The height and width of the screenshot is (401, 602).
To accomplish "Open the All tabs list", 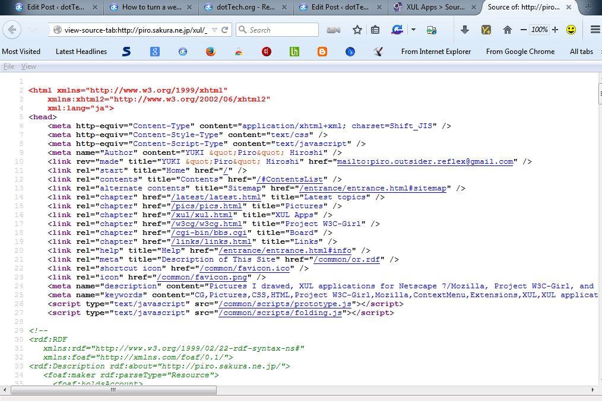I will click(581, 52).
